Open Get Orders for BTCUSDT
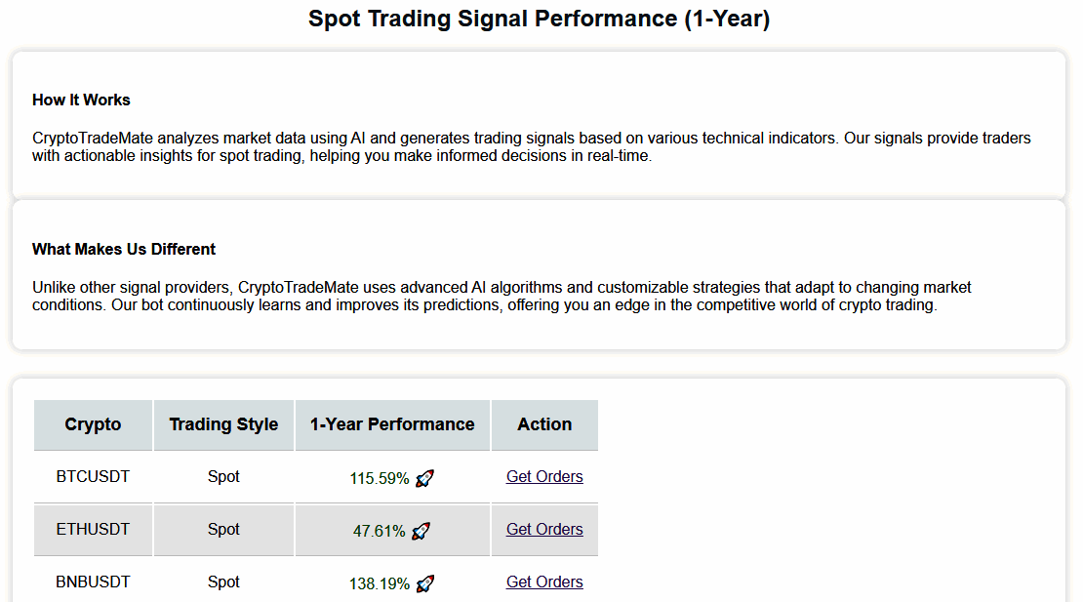 pyautogui.click(x=544, y=477)
